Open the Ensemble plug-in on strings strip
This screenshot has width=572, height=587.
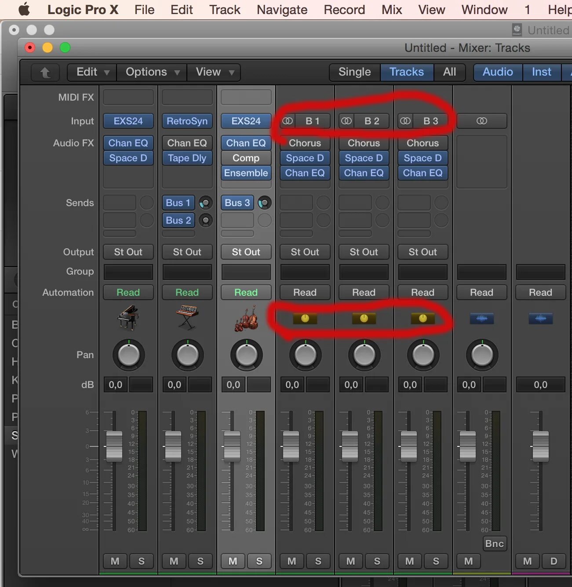coord(246,173)
